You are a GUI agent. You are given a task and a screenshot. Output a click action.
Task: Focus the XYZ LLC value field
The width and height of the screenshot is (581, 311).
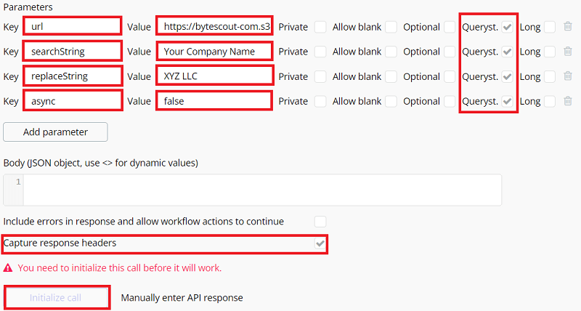coord(214,76)
